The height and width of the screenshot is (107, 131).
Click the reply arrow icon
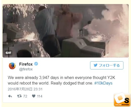10,96
